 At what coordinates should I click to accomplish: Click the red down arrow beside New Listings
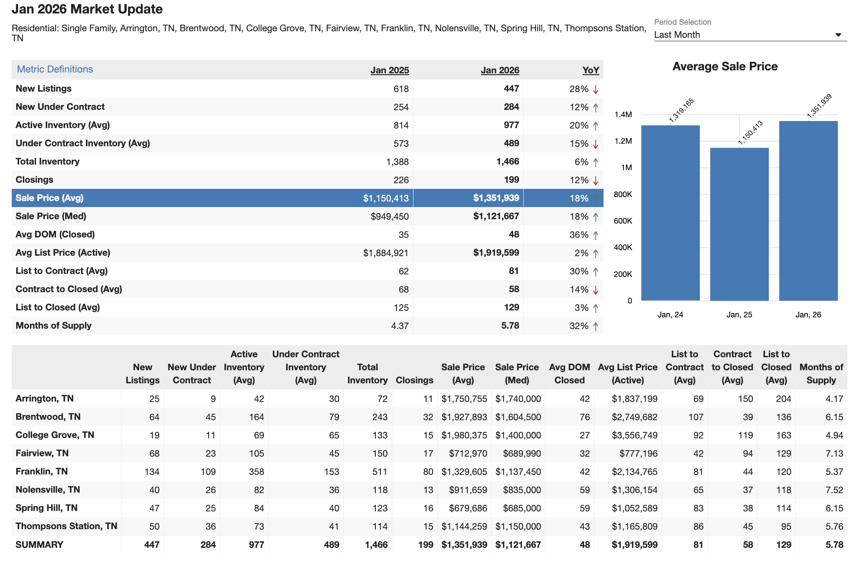click(x=596, y=89)
